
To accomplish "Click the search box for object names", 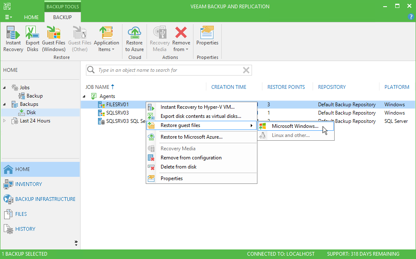I will point(169,70).
